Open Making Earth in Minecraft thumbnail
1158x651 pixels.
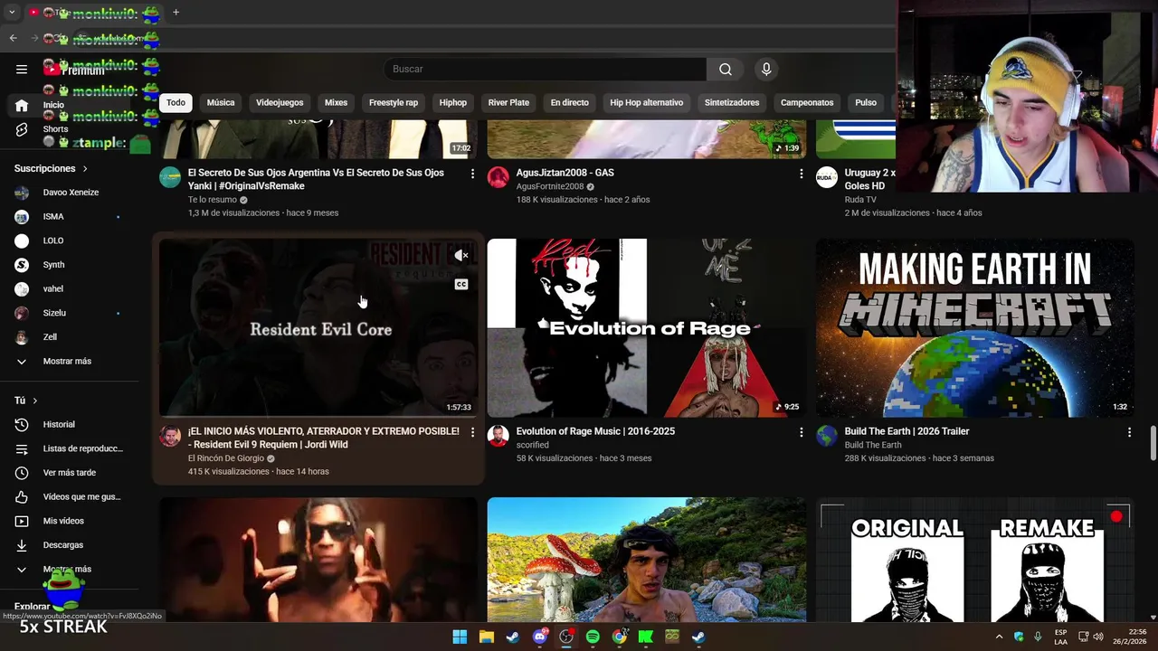tap(974, 328)
